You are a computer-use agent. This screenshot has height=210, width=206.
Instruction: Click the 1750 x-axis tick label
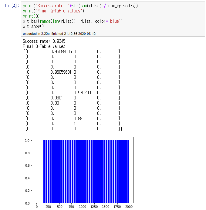[117, 207]
